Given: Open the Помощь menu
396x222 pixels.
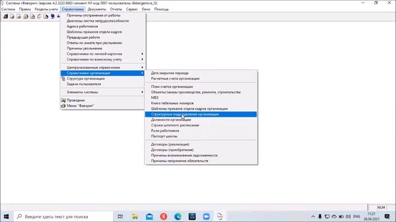Looking at the screenshot, I should (x=161, y=9).
